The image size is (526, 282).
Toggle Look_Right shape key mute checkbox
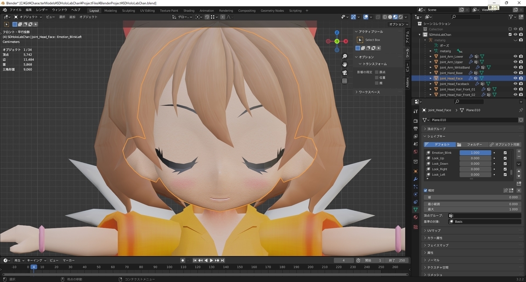pyautogui.click(x=505, y=169)
